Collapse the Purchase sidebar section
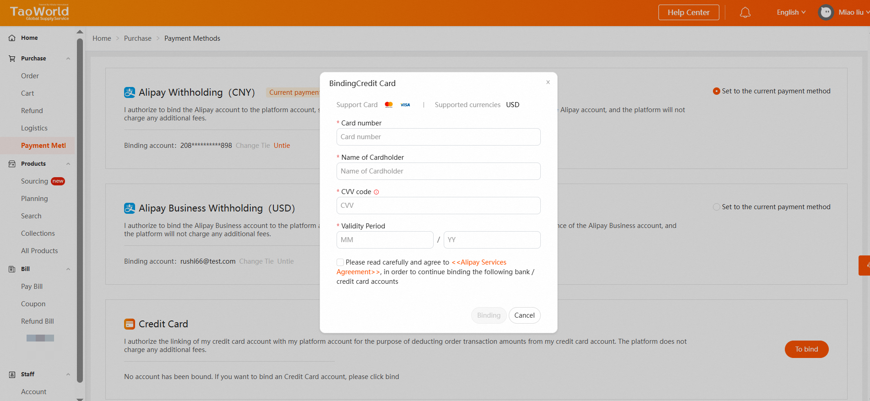This screenshot has width=870, height=401. pyautogui.click(x=68, y=59)
